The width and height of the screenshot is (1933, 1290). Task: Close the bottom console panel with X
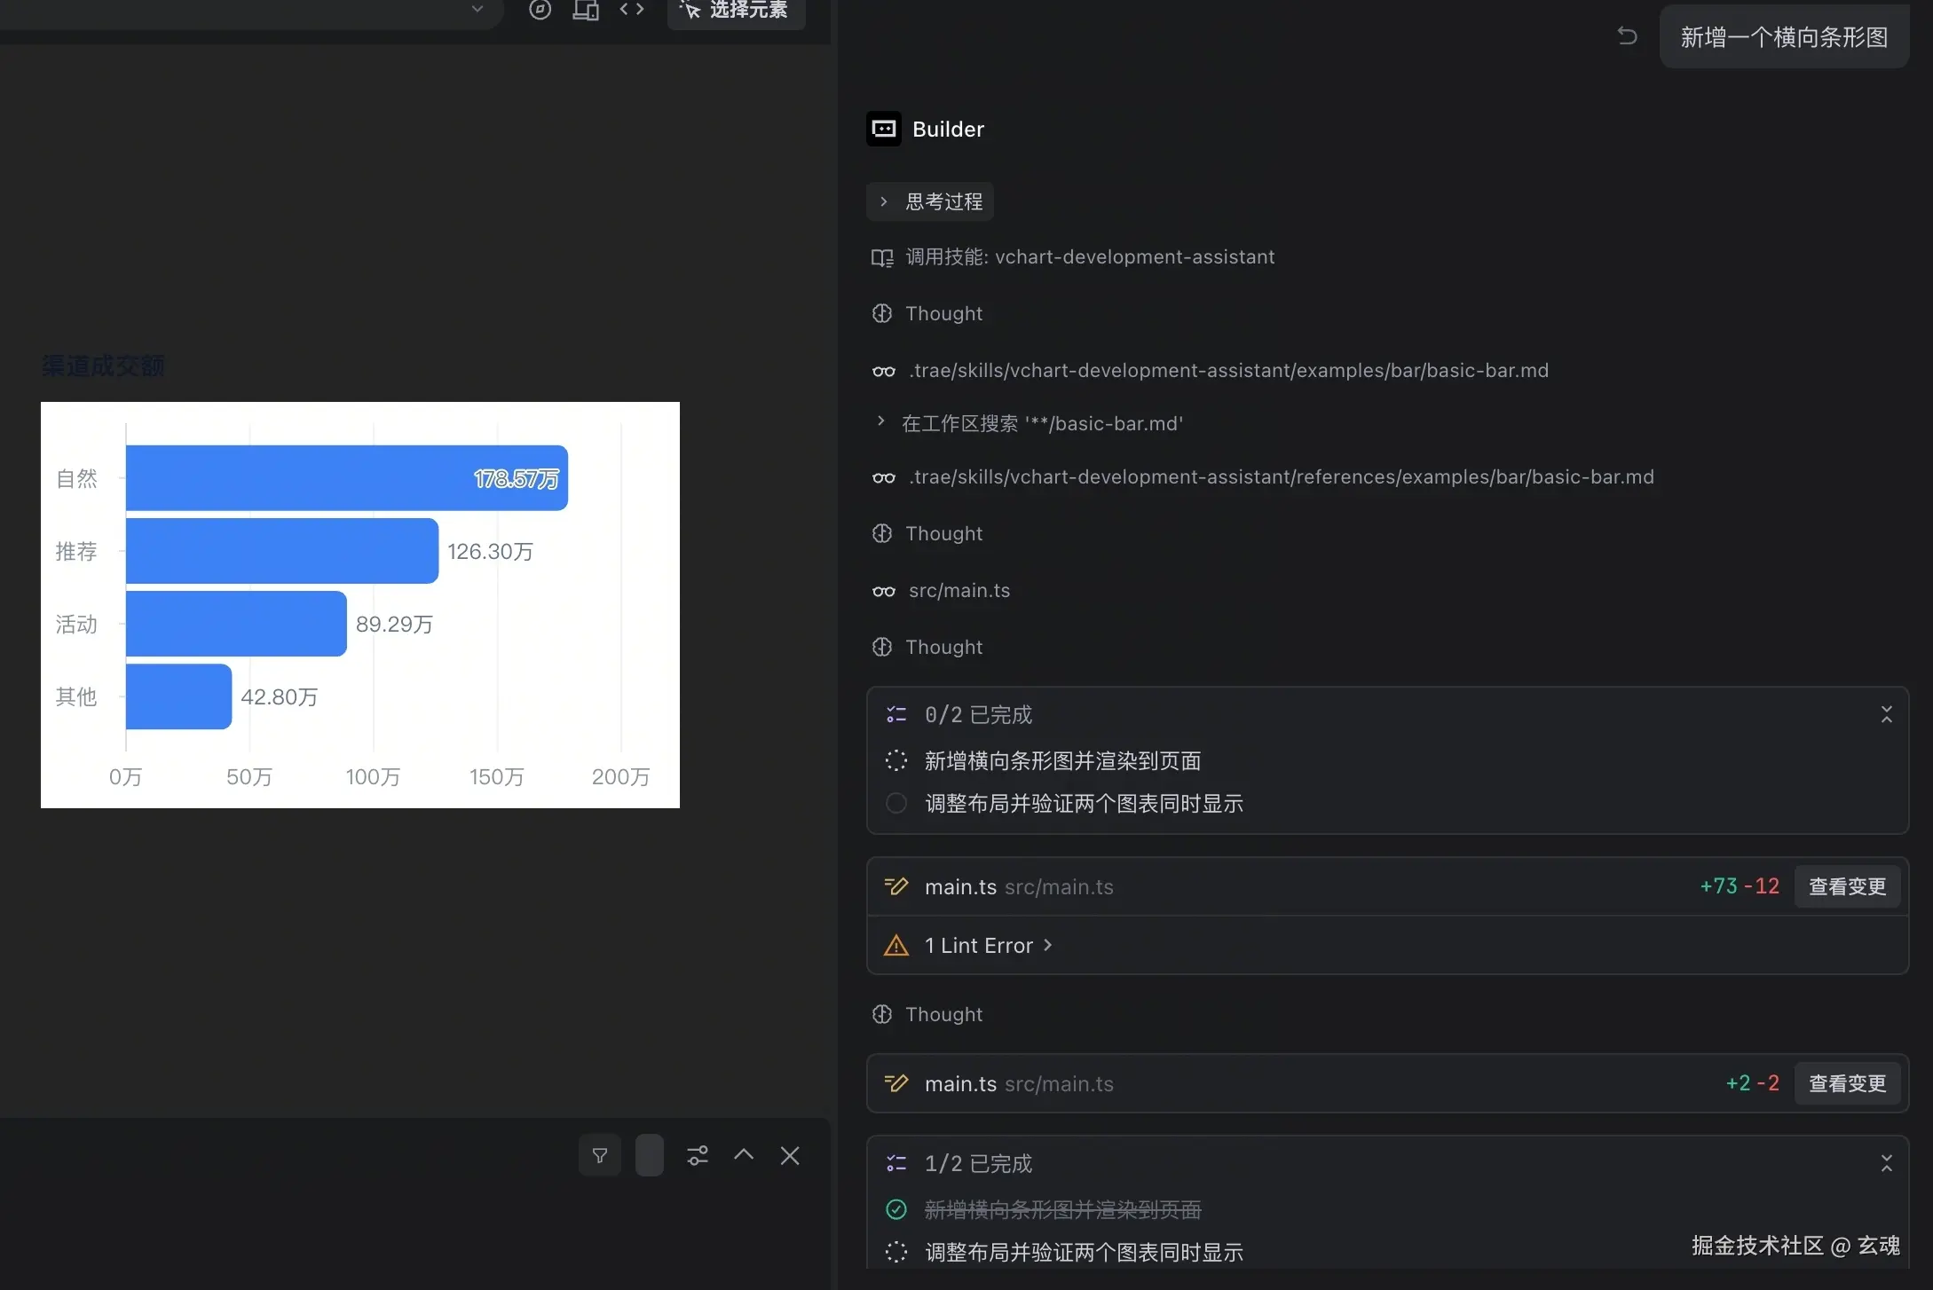pyautogui.click(x=790, y=1155)
